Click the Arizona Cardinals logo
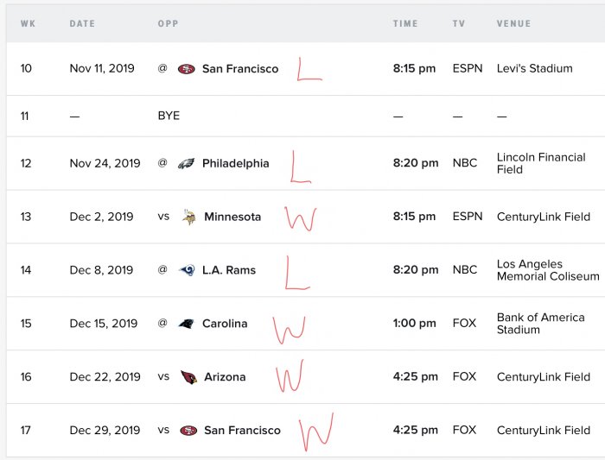The height and width of the screenshot is (460, 605). 188,377
